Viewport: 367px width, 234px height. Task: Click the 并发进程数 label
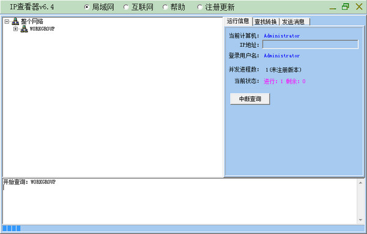(x=244, y=70)
